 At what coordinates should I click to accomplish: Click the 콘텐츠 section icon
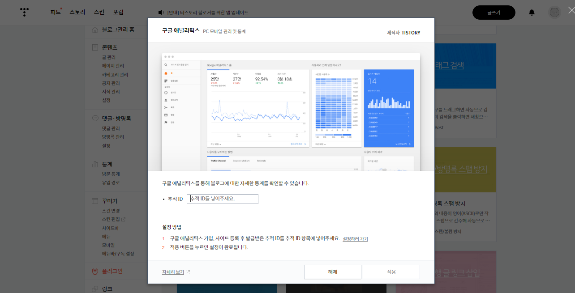95,47
